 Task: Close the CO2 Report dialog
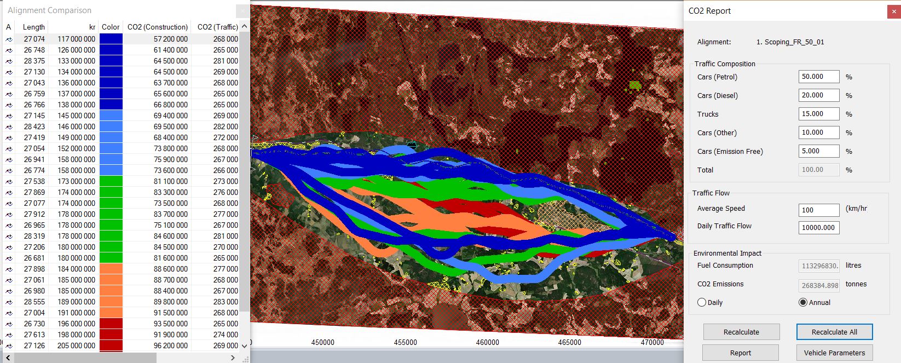tap(893, 11)
